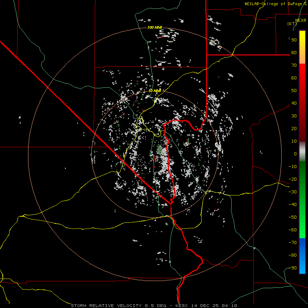Select the -70 value on velocity scale
Screen dimensions: 308x308
pos(293,243)
